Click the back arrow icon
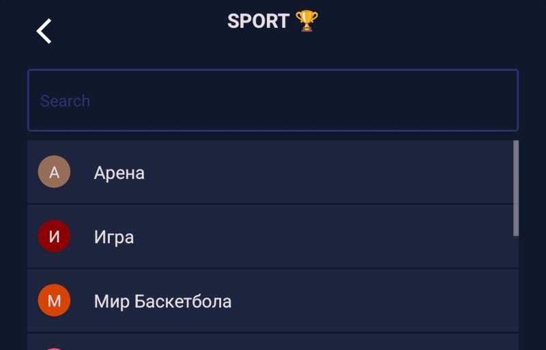The width and height of the screenshot is (546, 350). (44, 31)
